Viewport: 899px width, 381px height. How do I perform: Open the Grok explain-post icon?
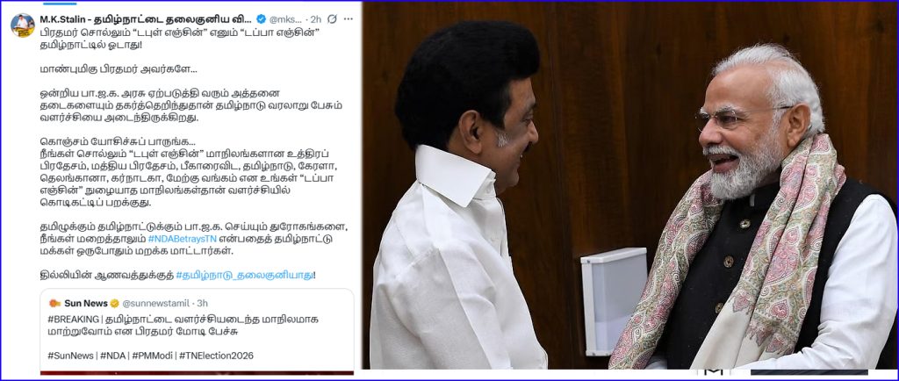tap(332, 19)
